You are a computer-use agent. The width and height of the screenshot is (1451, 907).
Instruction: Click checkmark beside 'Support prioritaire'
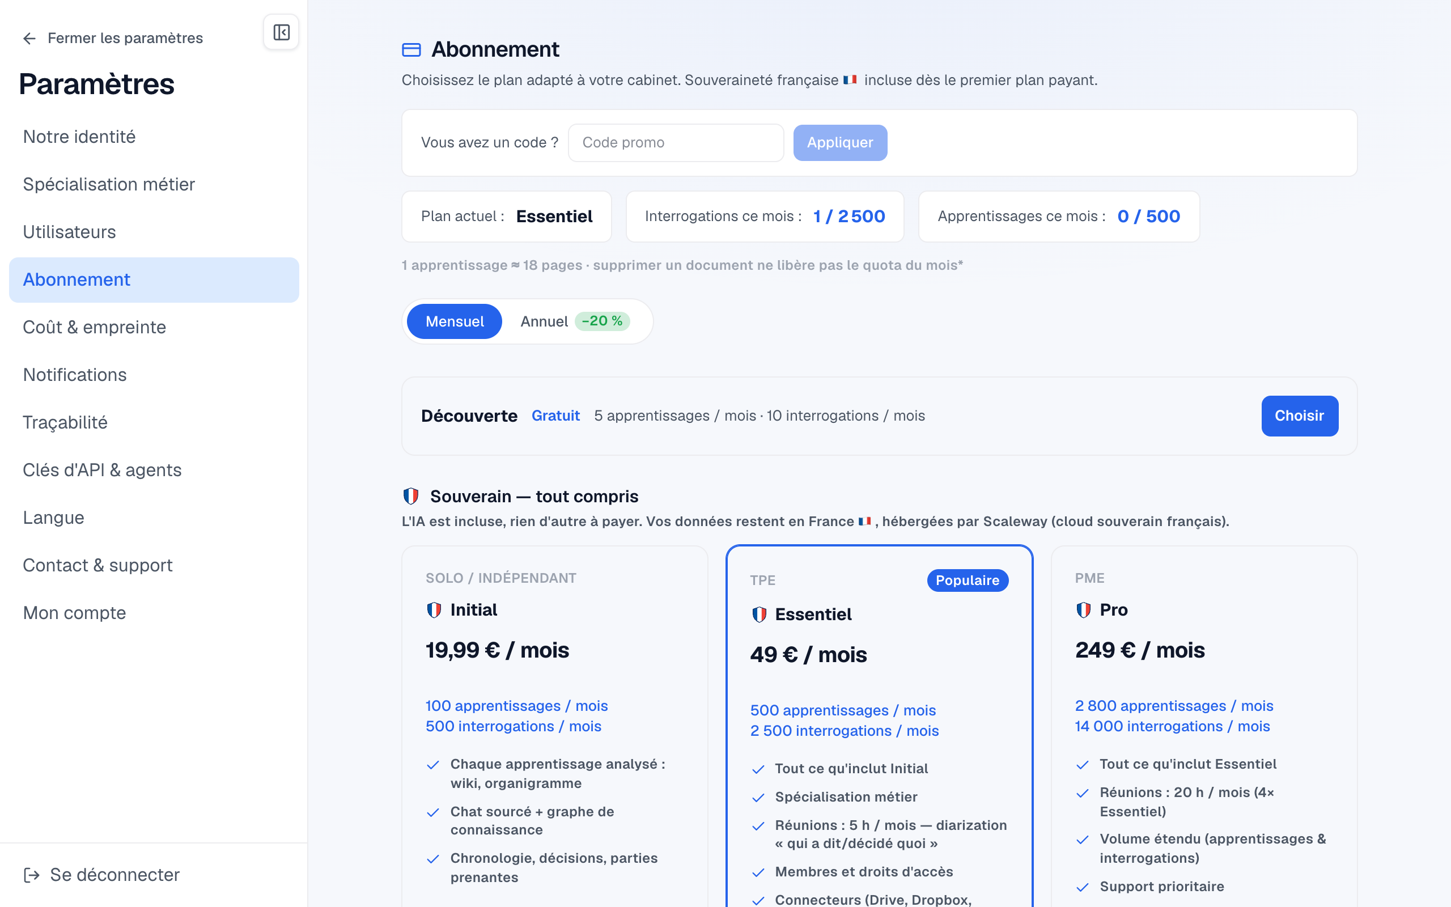(1083, 888)
